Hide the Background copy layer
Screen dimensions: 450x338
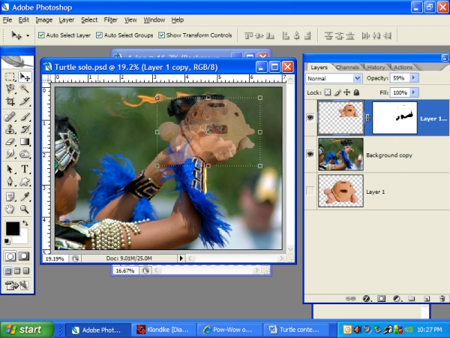(310, 154)
